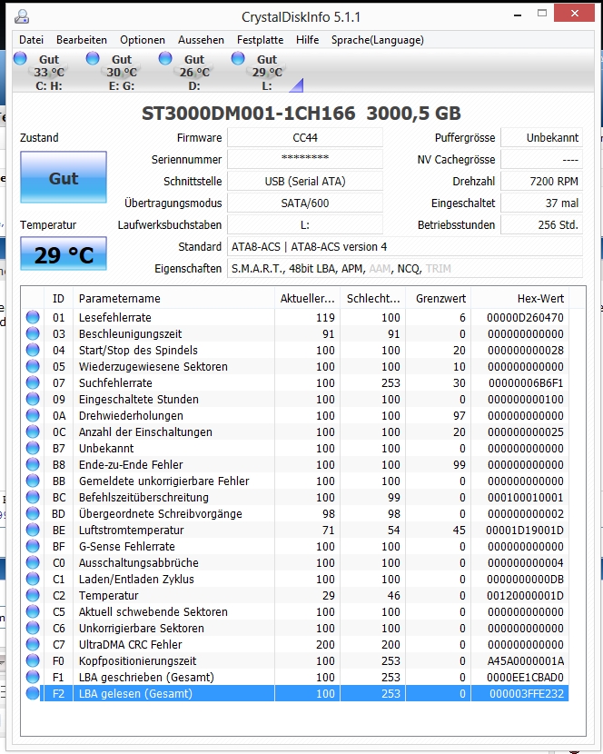Select the L: disk status orb
Viewport: 603px width, 754px height.
click(238, 59)
